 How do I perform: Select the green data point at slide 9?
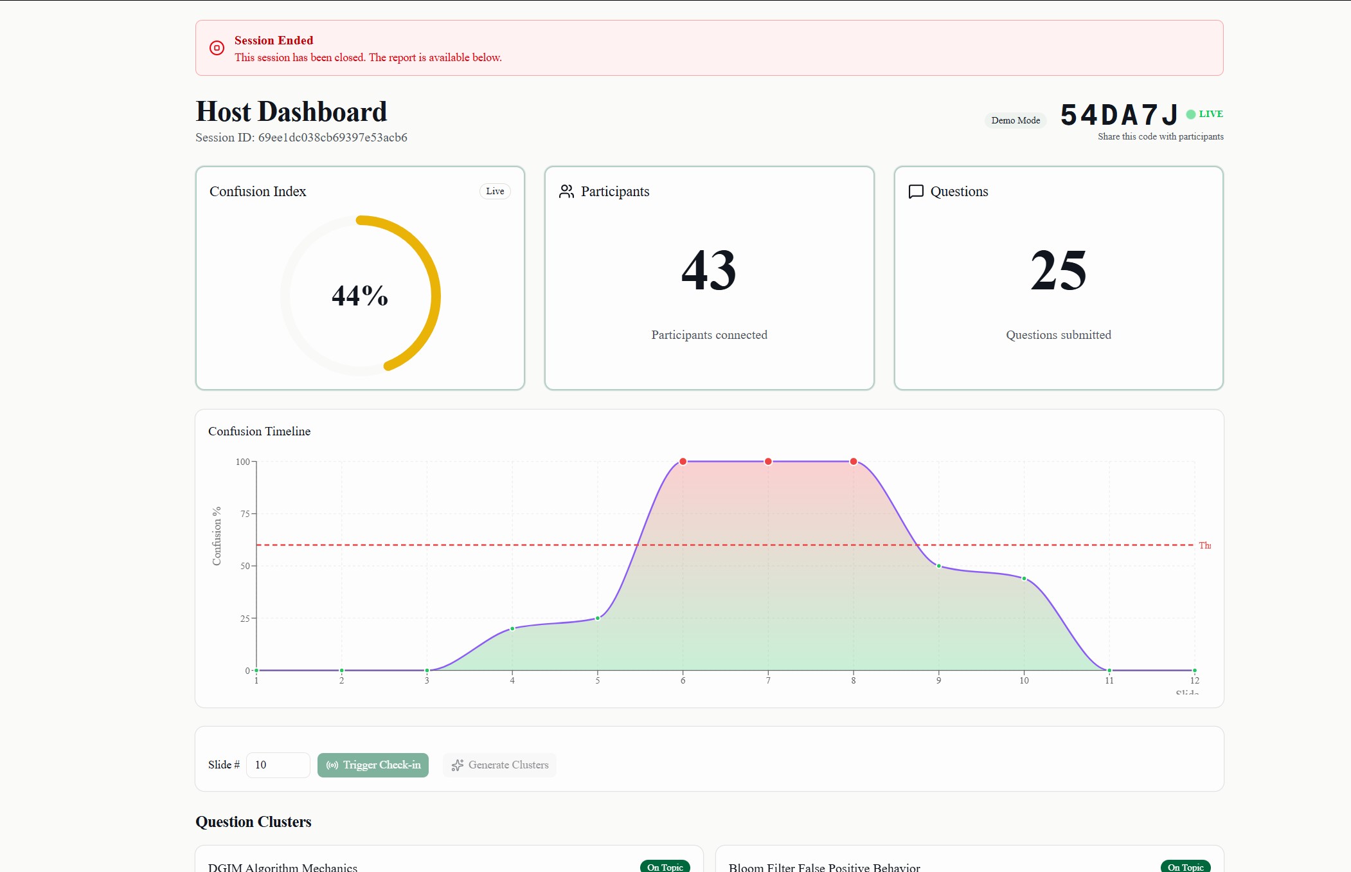pyautogui.click(x=938, y=566)
